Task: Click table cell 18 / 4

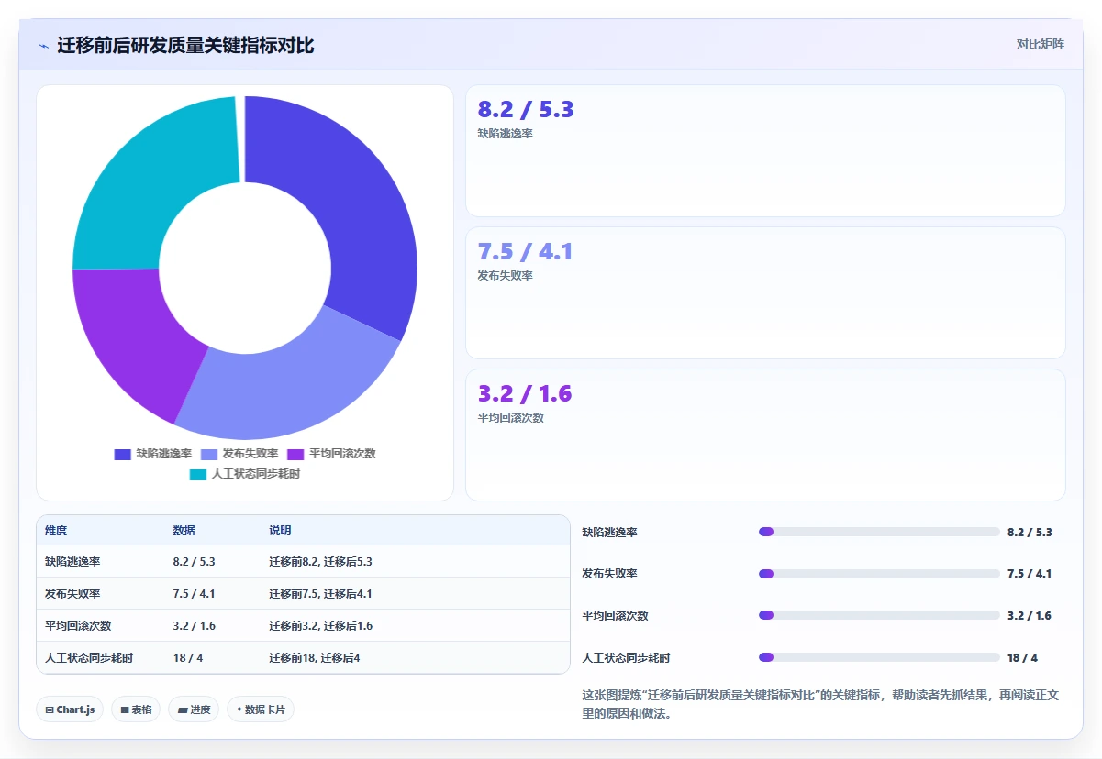Action: tap(188, 658)
